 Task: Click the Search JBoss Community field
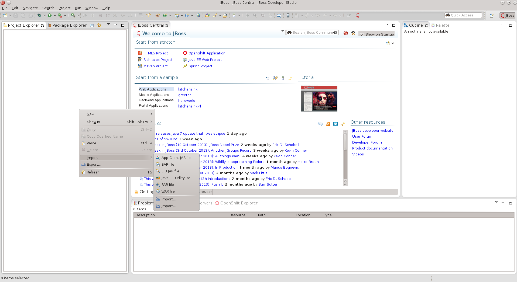coord(312,33)
